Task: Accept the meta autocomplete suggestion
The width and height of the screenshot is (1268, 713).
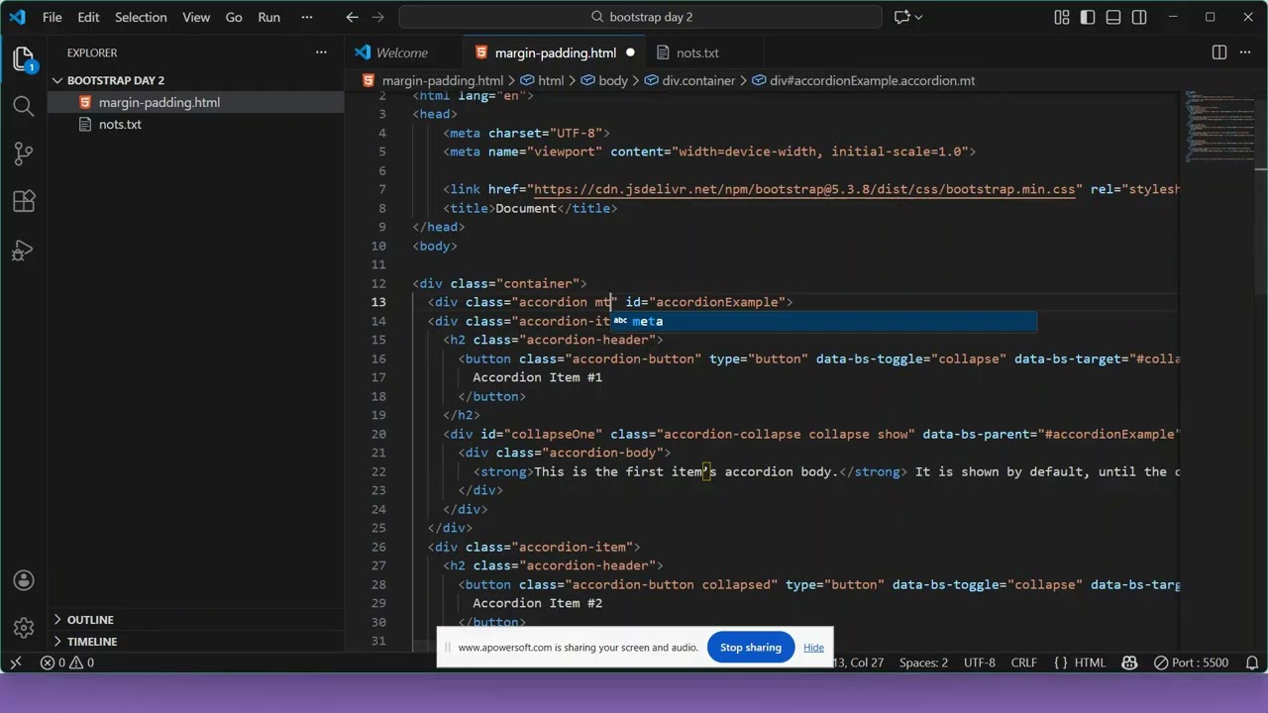Action: 822,321
